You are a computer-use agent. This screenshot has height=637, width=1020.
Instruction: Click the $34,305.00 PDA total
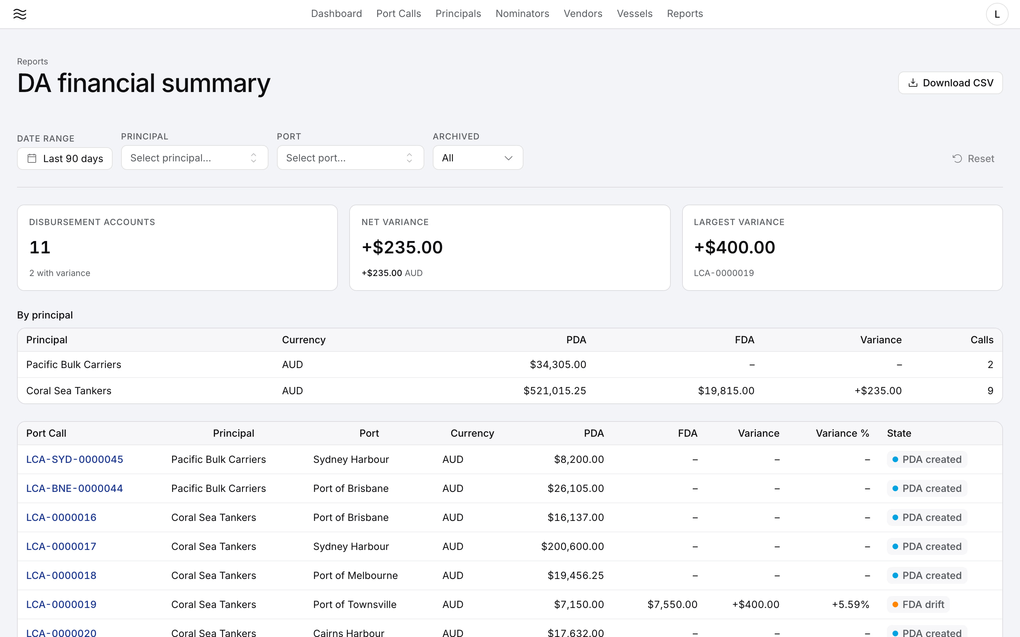pyautogui.click(x=557, y=365)
